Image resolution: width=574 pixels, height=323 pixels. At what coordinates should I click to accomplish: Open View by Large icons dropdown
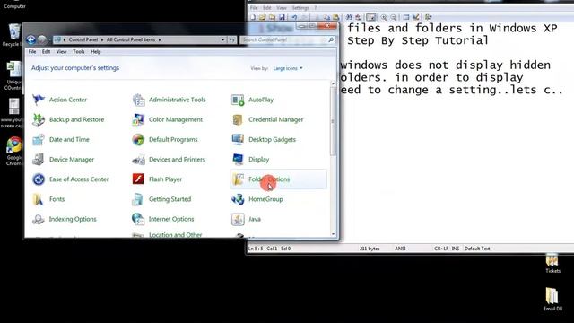[x=288, y=68]
